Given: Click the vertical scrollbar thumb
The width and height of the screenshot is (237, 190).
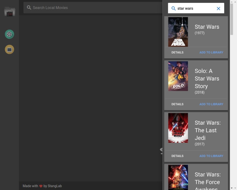Looking at the screenshot, I should (x=232, y=19).
